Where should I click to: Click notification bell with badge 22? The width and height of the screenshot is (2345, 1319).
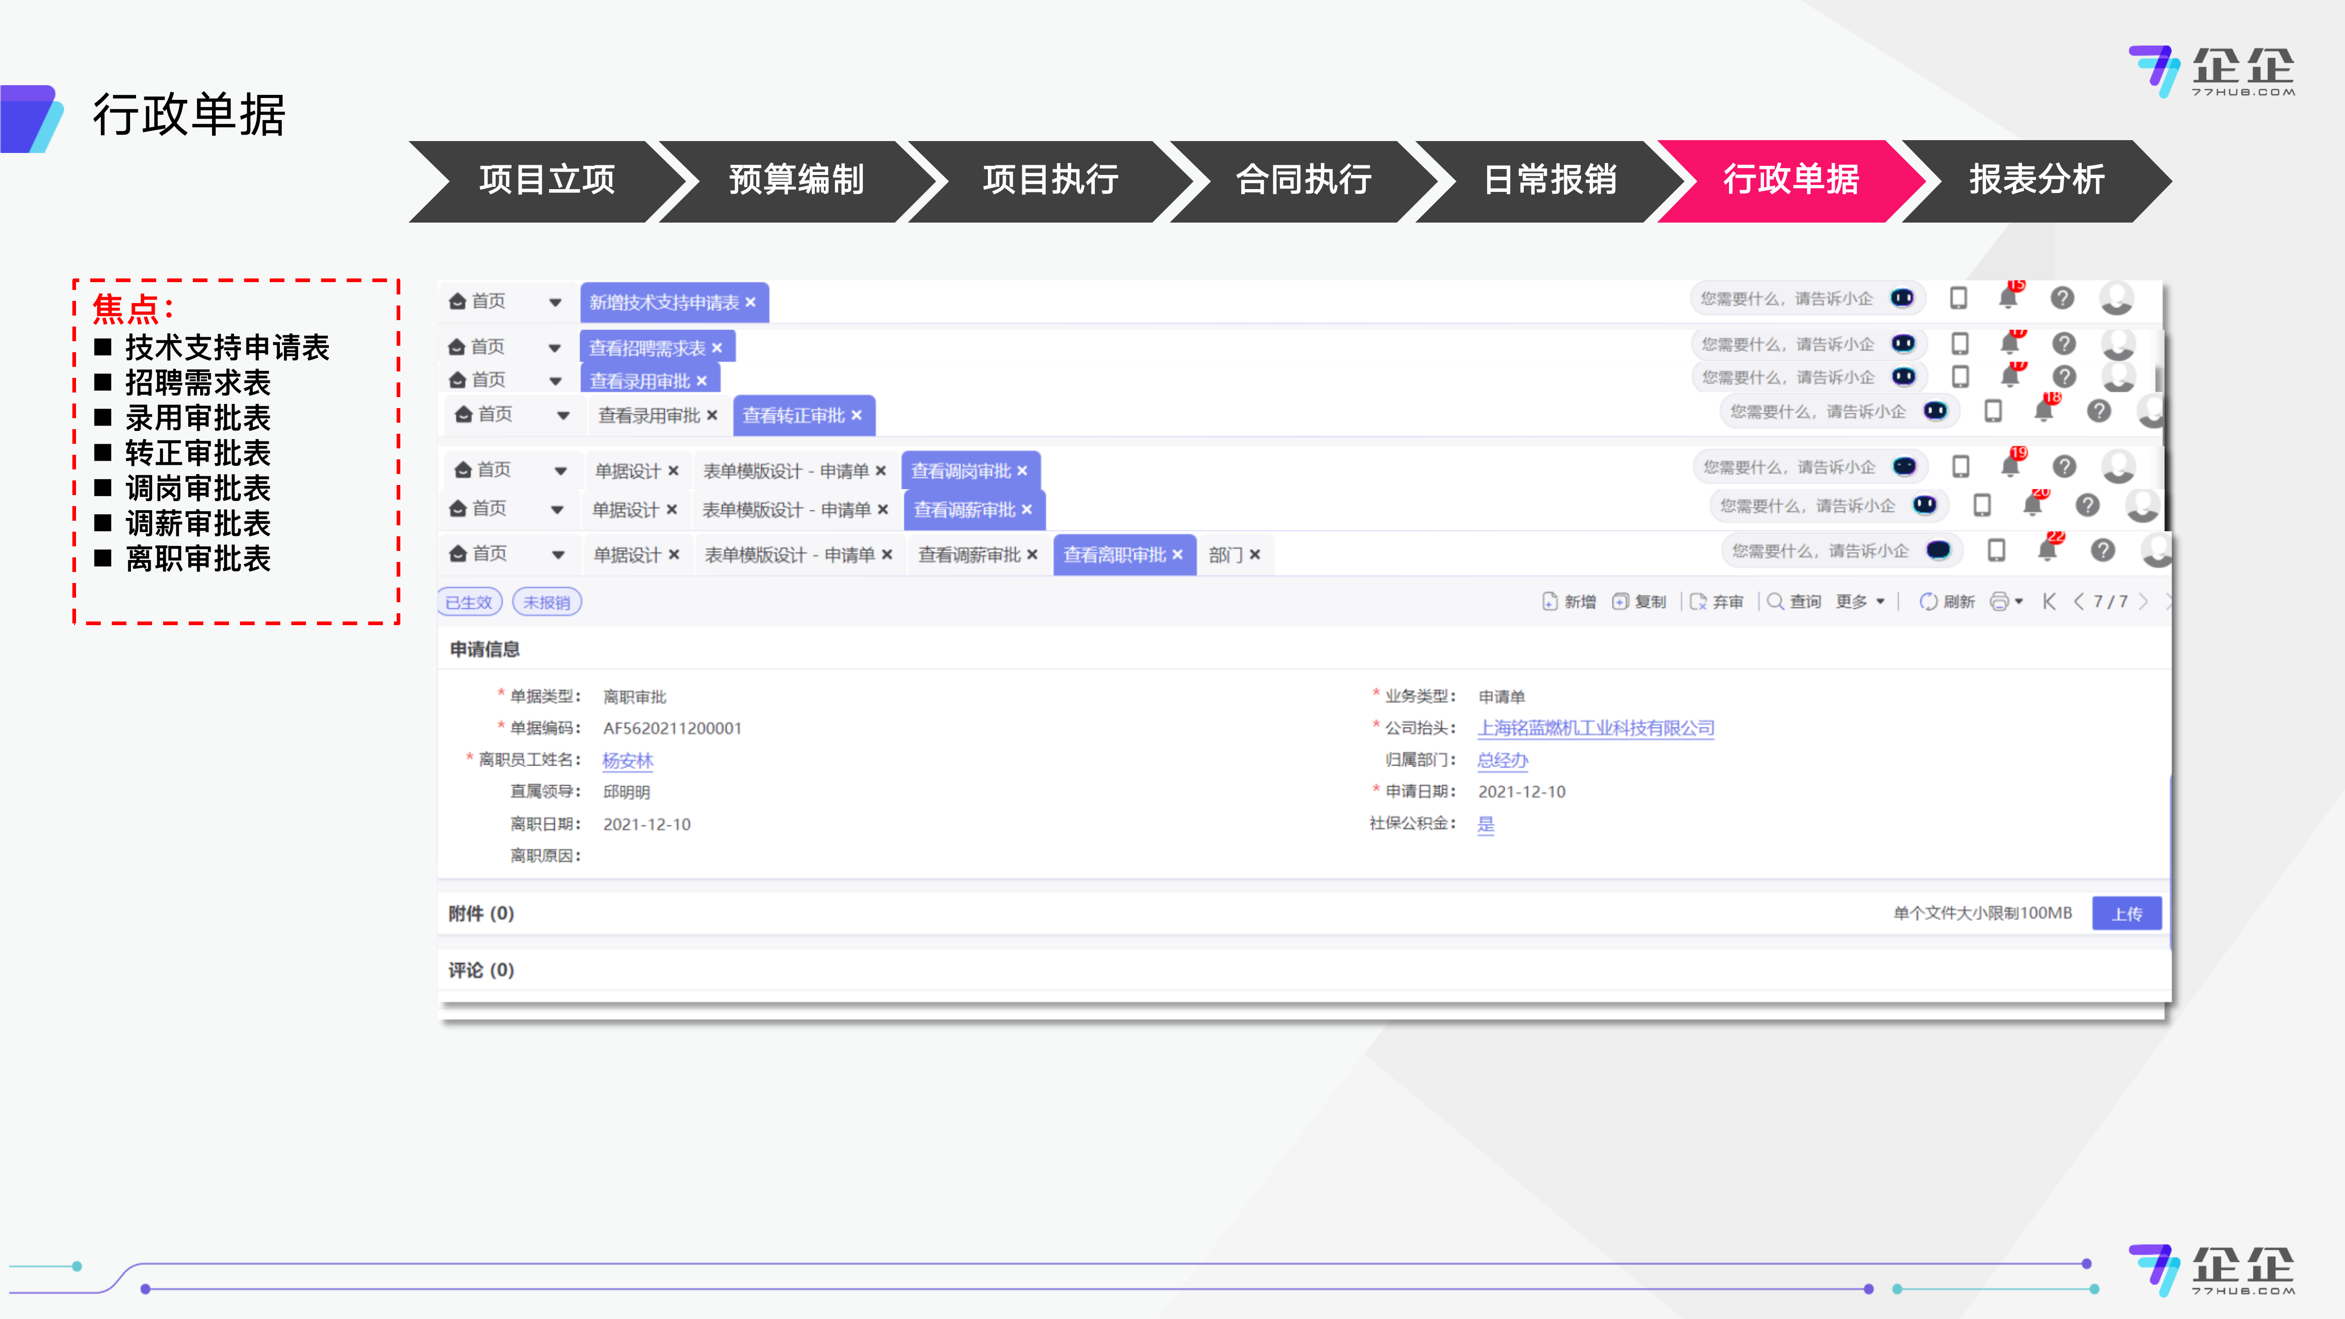tap(2047, 550)
